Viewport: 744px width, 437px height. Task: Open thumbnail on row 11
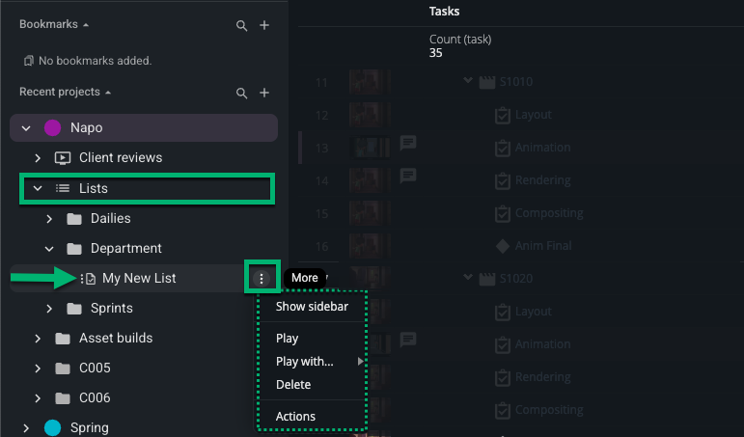[370, 82]
